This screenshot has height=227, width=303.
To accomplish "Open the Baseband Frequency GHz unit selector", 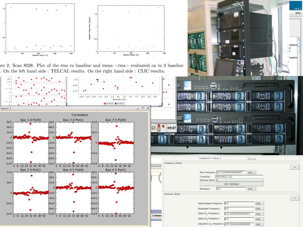I will tap(259, 209).
